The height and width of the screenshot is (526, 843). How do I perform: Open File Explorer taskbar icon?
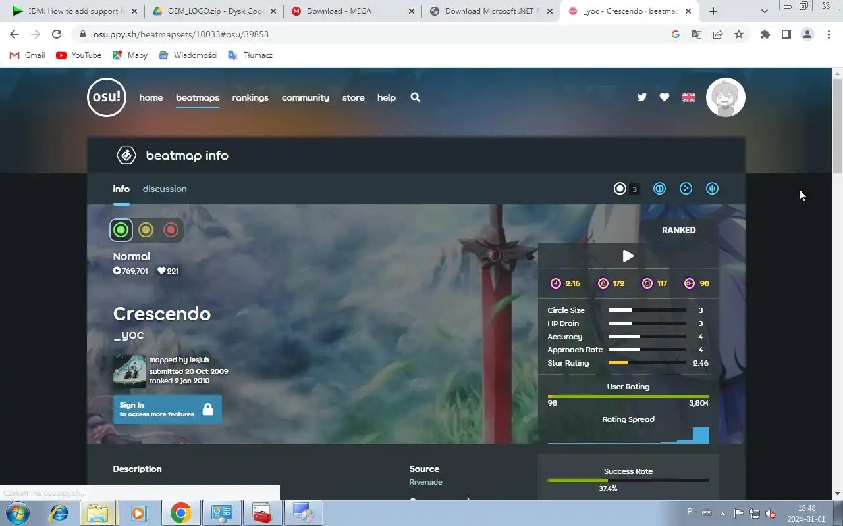(x=97, y=513)
